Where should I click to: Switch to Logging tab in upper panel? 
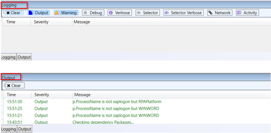(x=9, y=57)
